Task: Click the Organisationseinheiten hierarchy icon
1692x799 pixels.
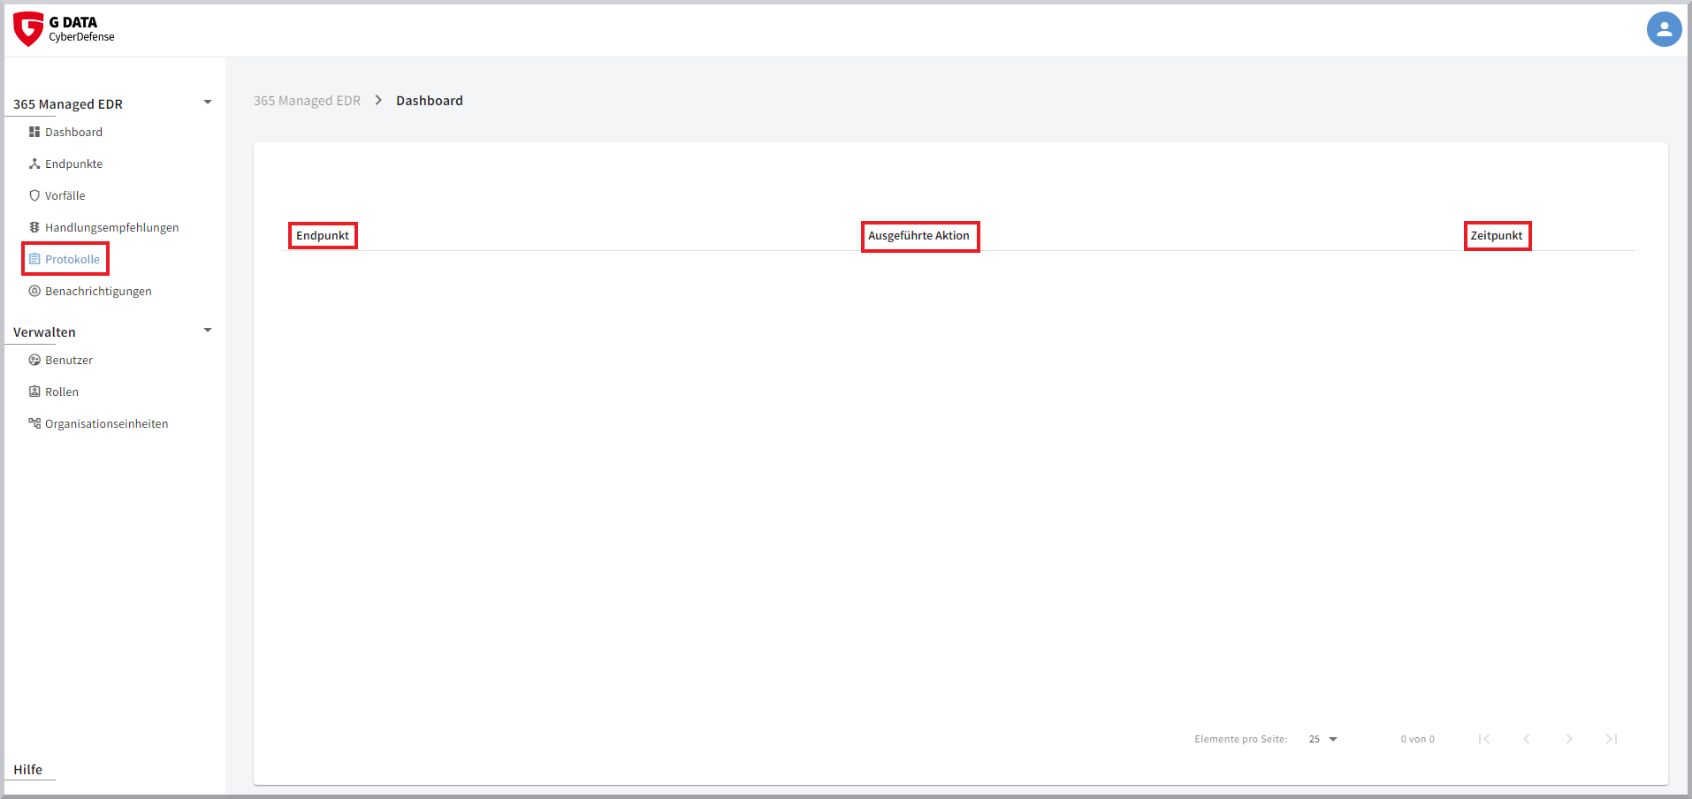Action: pyautogui.click(x=34, y=423)
